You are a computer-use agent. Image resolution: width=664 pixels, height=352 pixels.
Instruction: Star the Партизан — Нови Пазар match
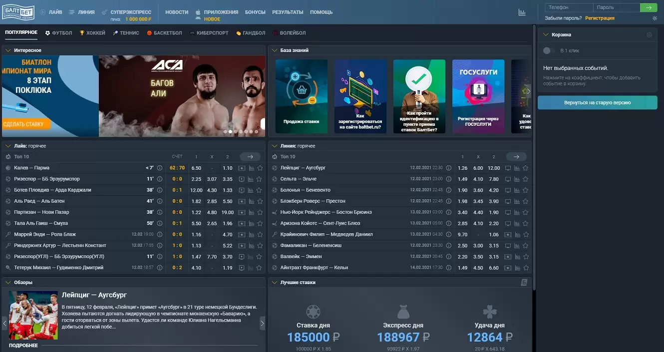click(259, 212)
